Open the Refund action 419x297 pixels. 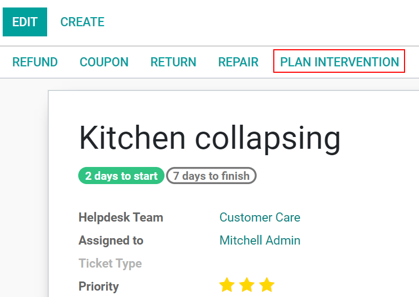point(35,62)
